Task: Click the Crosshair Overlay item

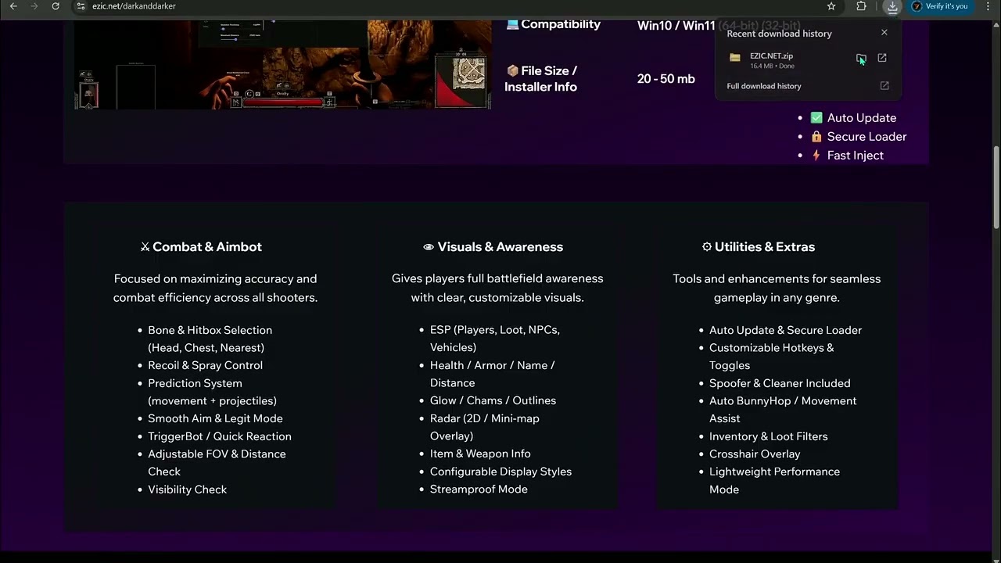Action: coord(755,454)
